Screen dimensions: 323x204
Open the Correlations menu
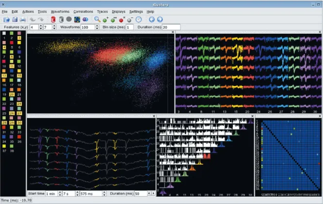83,12
